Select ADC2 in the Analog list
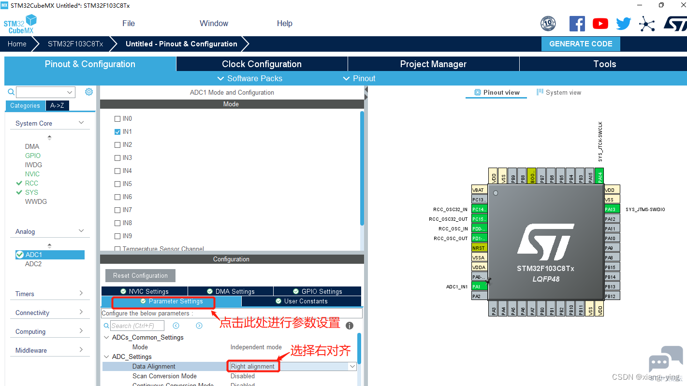687x386 pixels. coord(33,264)
